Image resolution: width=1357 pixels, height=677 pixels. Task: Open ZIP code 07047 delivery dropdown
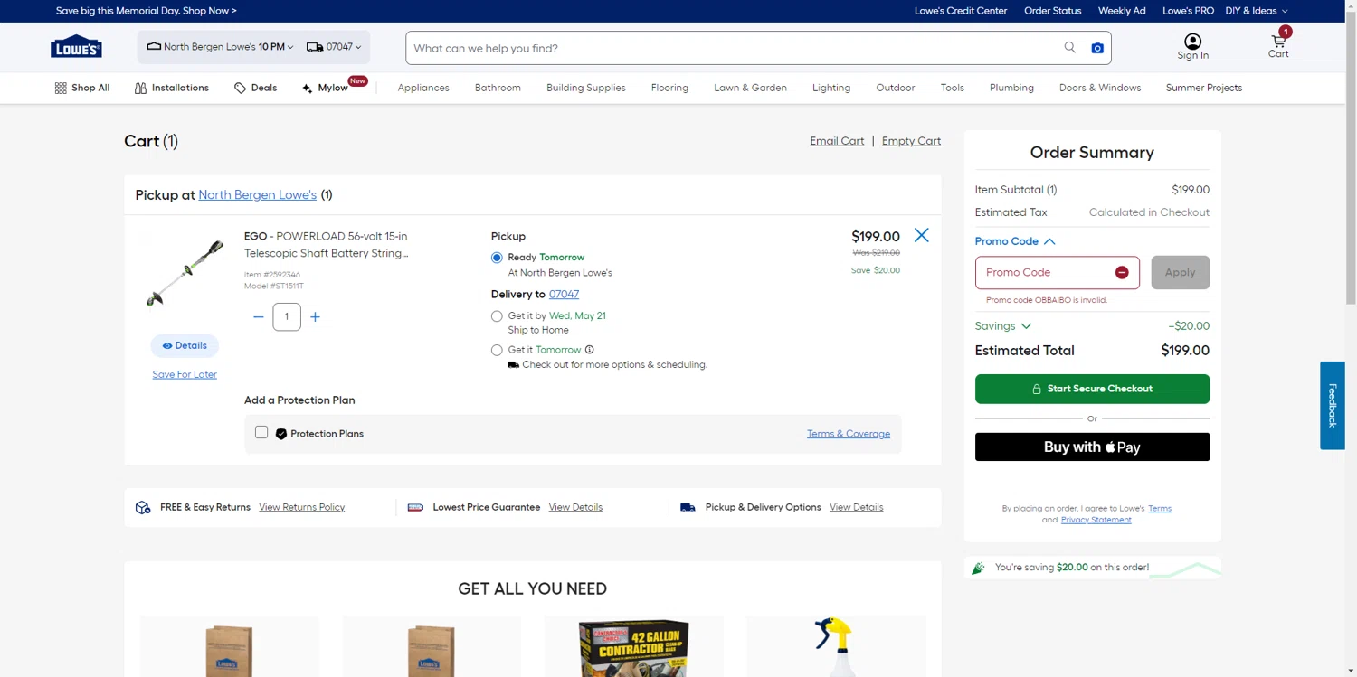(x=334, y=47)
